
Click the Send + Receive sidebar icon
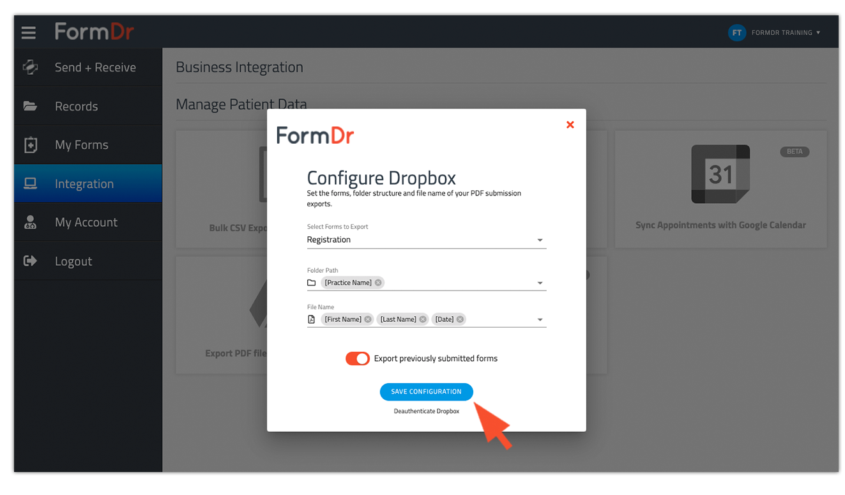(x=30, y=67)
